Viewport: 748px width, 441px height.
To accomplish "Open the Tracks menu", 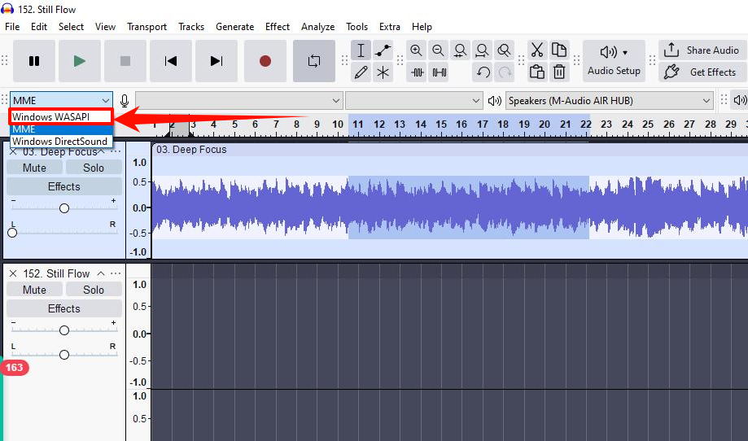I will click(191, 27).
